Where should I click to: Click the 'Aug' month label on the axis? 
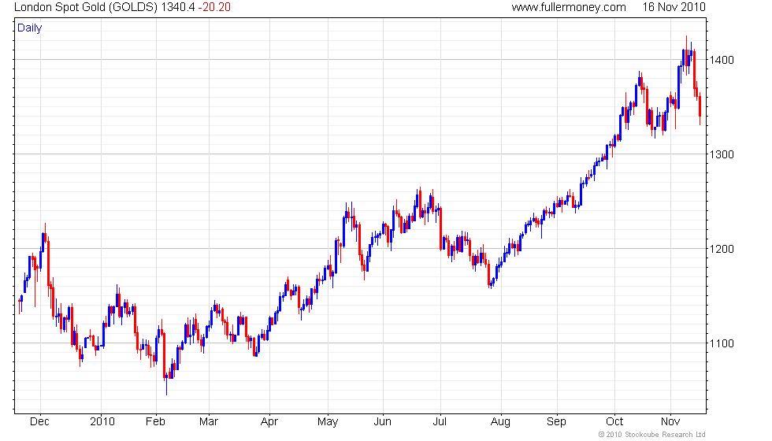click(x=500, y=422)
